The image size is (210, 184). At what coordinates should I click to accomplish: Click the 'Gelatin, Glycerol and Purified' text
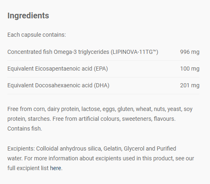140,149
